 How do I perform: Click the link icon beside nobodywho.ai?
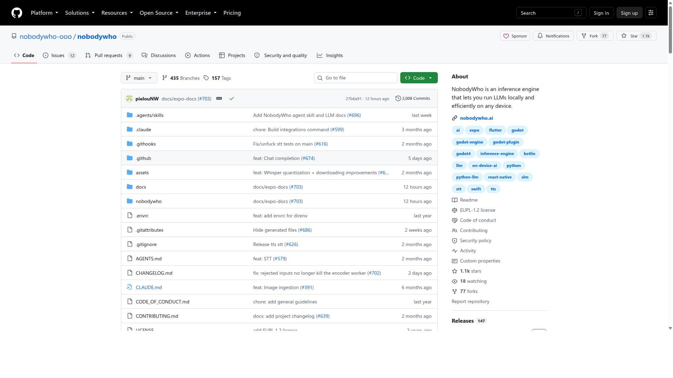[x=455, y=118]
